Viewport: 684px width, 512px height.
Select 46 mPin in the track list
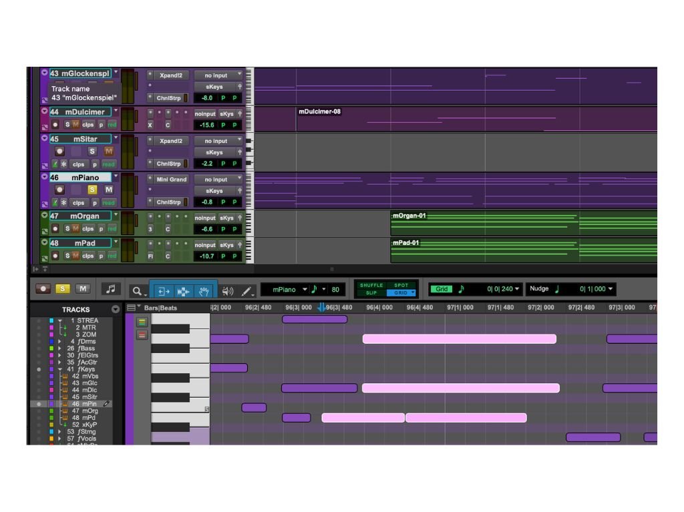(x=83, y=404)
